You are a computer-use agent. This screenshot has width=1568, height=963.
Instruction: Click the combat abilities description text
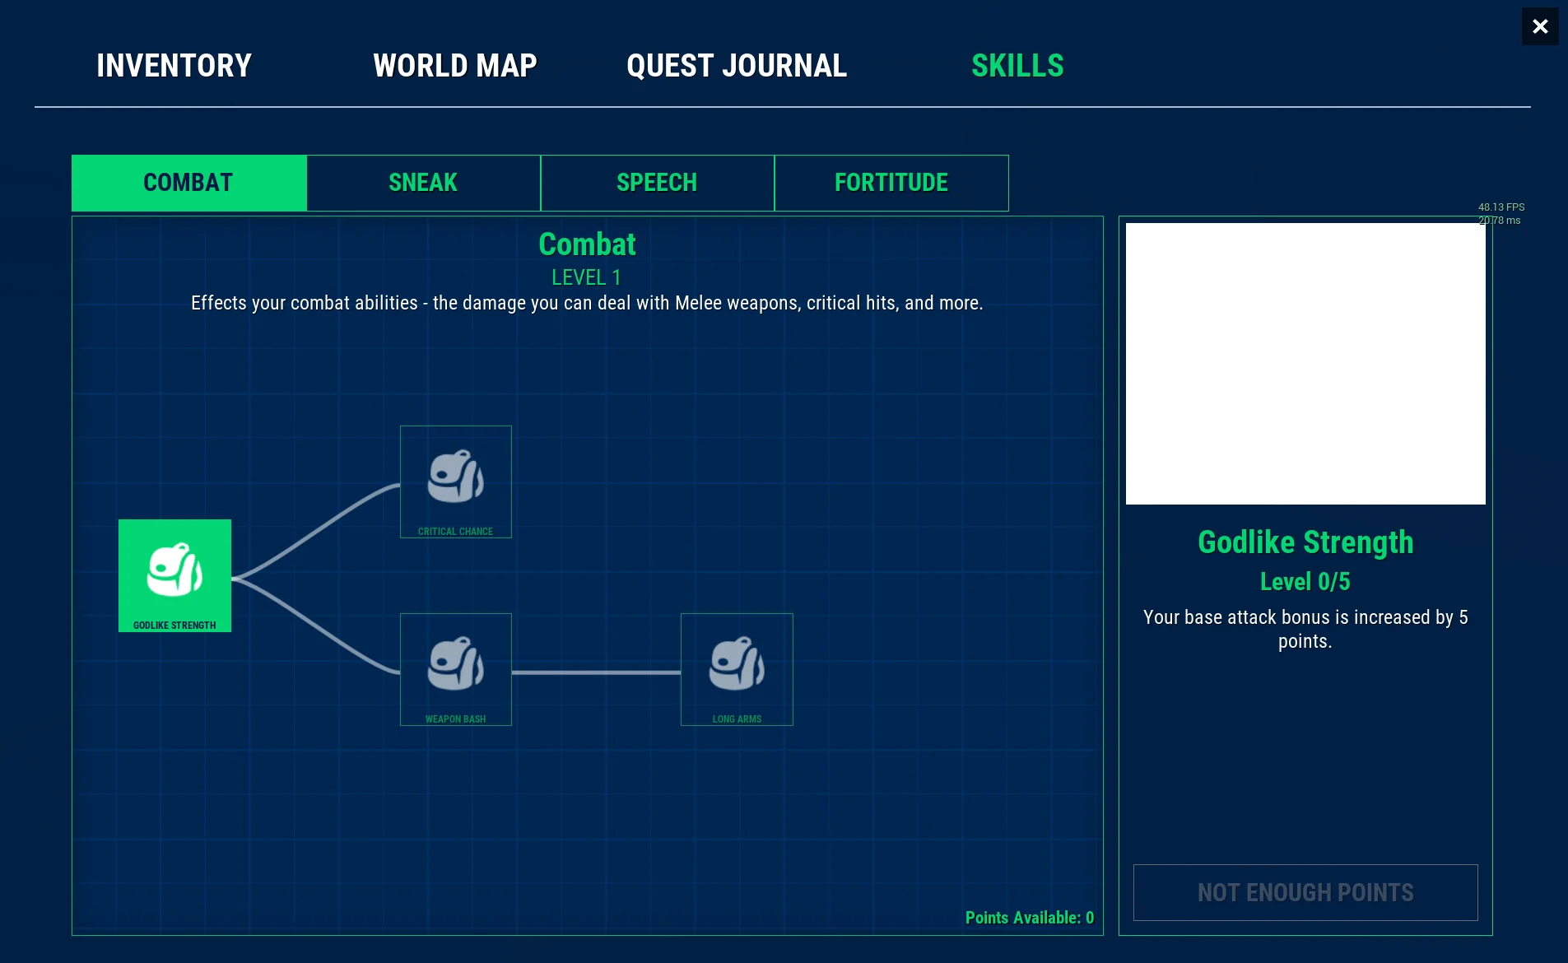pyautogui.click(x=587, y=303)
